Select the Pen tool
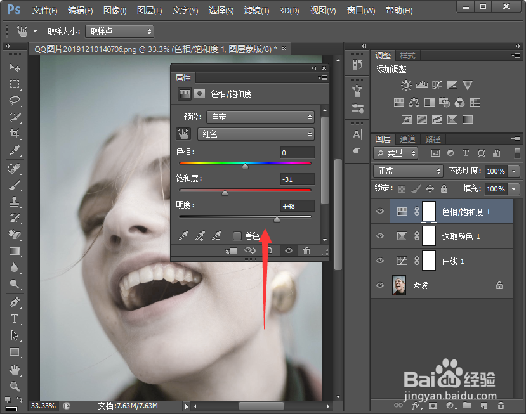This screenshot has height=414, width=526. coord(15,302)
